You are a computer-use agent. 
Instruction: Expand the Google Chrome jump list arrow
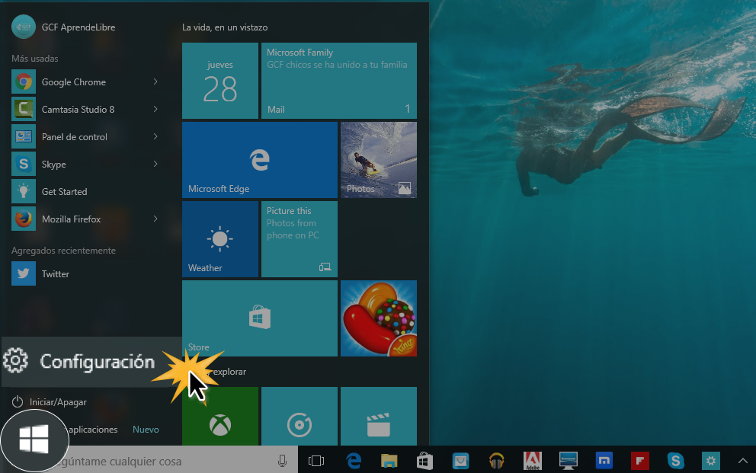point(155,82)
